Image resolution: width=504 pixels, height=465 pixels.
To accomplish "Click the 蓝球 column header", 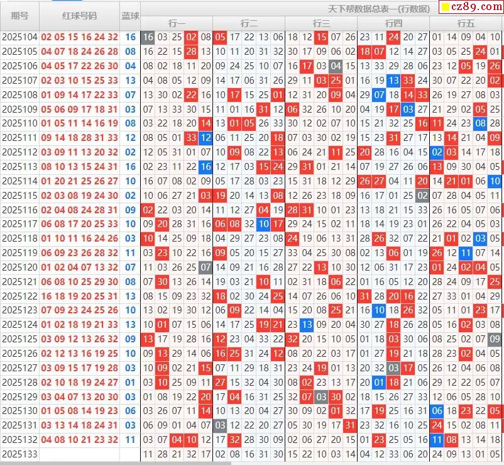I will [x=130, y=15].
